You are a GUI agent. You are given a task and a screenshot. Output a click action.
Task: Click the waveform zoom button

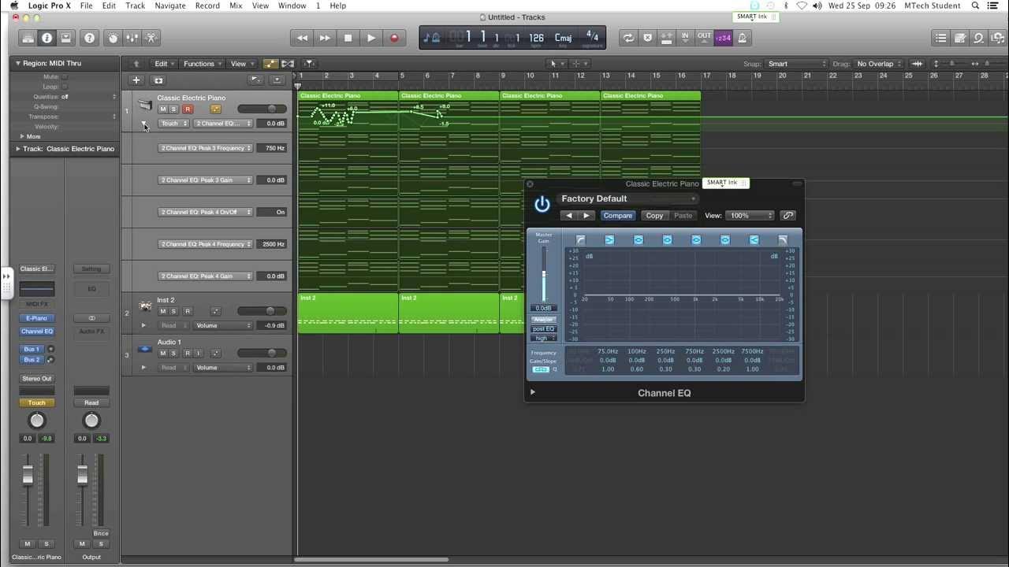917,64
